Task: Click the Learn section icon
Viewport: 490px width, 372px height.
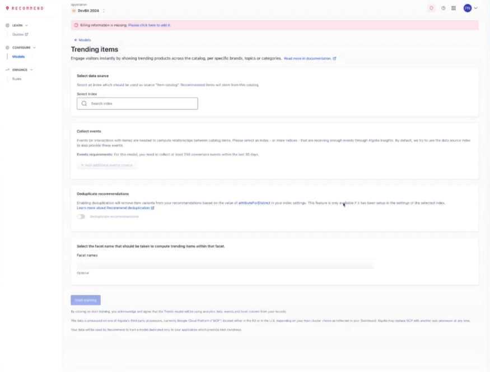Action: 7,25
